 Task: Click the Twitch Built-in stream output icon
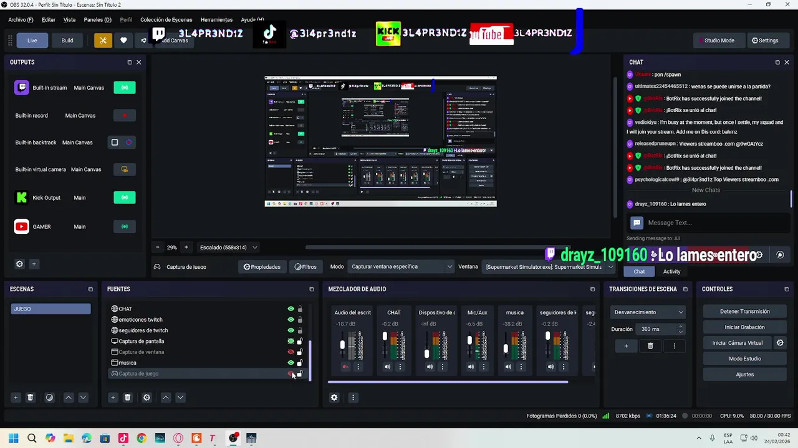click(x=22, y=88)
